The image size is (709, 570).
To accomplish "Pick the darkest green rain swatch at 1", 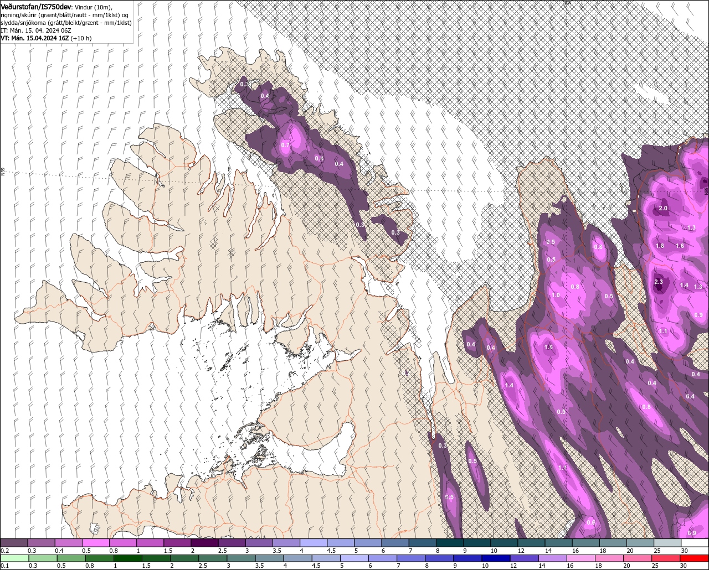I will (128, 558).
